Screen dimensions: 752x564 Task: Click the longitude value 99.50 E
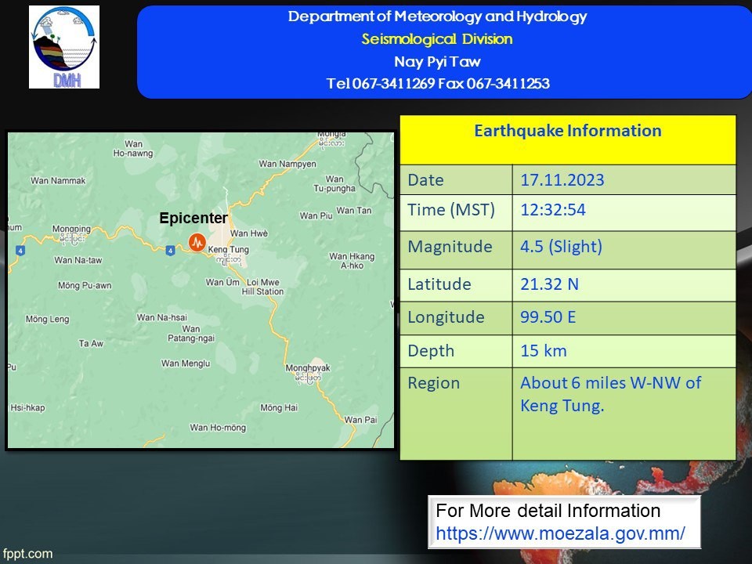point(549,317)
